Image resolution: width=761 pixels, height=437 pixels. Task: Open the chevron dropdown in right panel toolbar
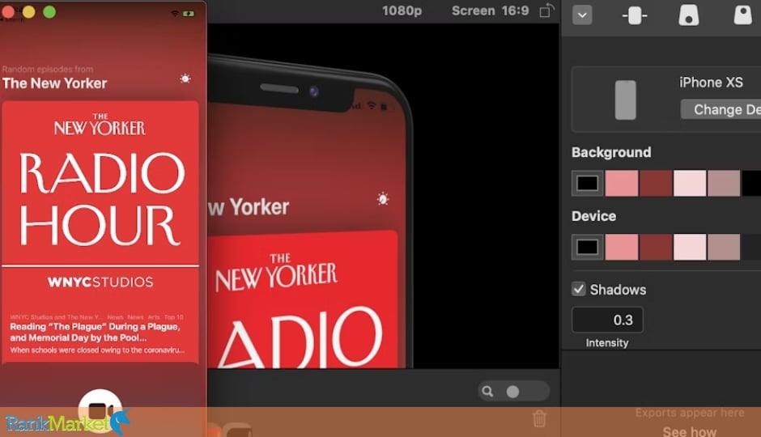tap(582, 15)
